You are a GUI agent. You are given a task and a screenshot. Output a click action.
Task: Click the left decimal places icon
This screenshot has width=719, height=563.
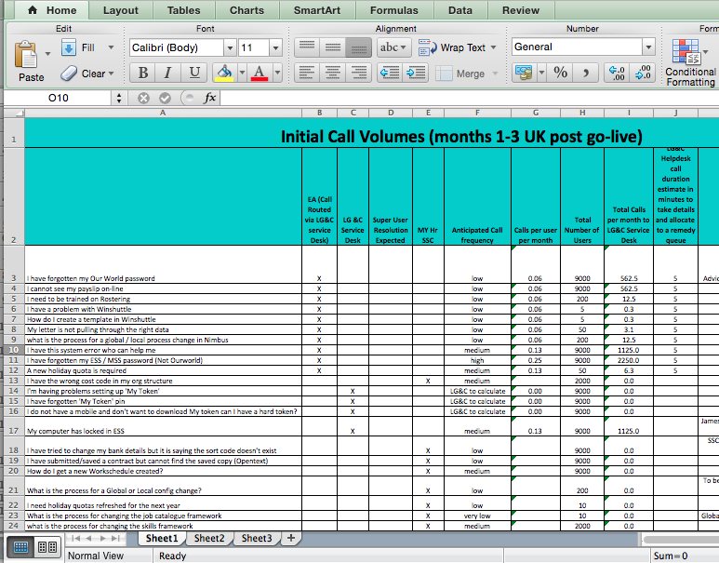click(617, 73)
